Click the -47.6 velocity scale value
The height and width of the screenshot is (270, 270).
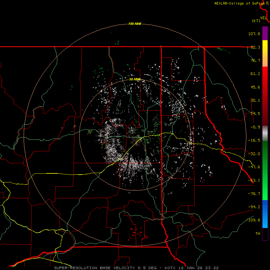click(x=254, y=167)
